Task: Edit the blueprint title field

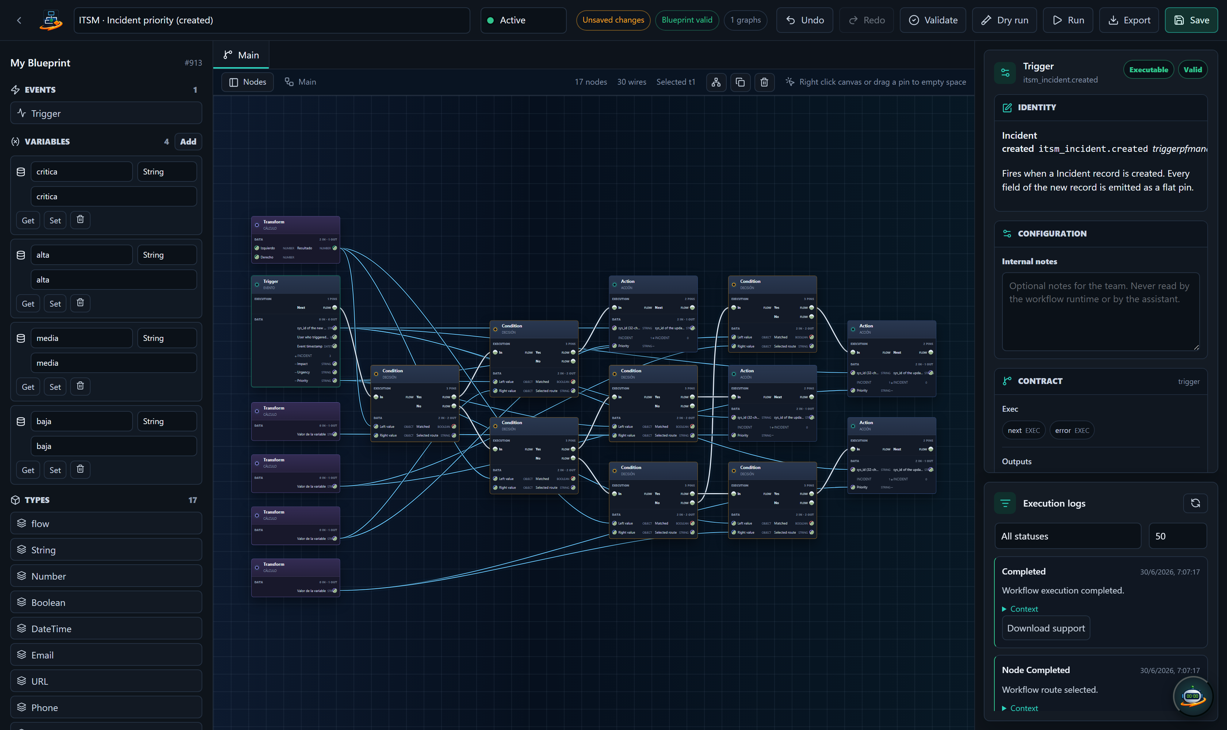Action: click(x=272, y=20)
